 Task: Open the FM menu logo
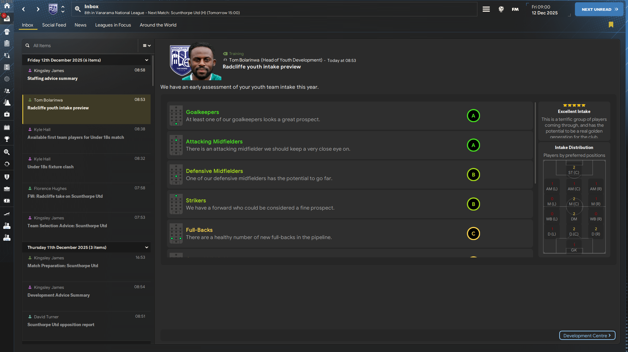[515, 9]
